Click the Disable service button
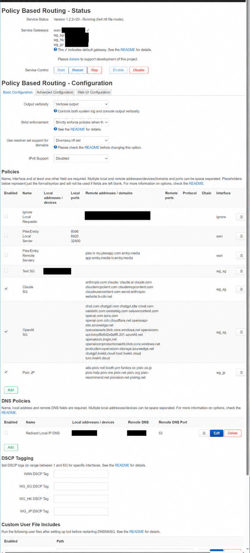The width and height of the screenshot is (250, 553). (x=138, y=70)
